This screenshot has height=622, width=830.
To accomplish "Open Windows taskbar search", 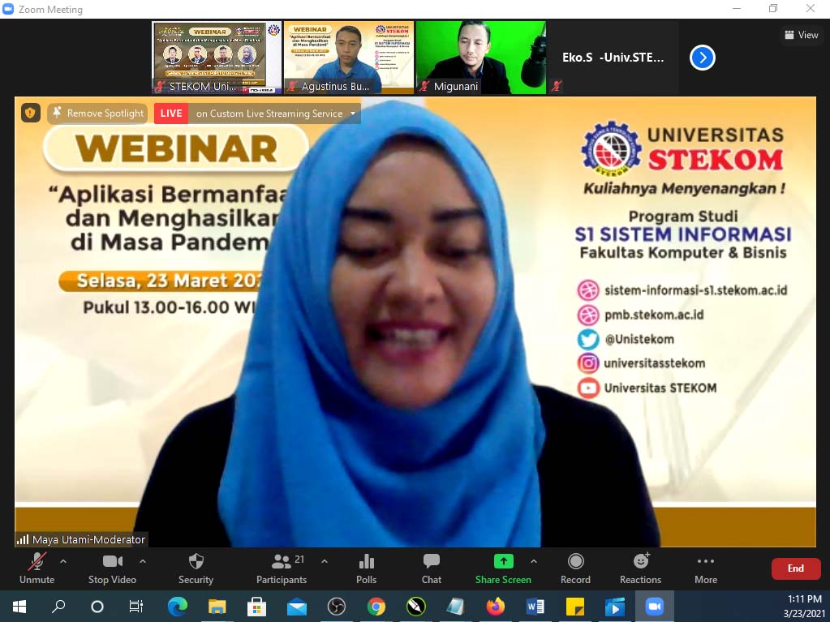I will 58,606.
